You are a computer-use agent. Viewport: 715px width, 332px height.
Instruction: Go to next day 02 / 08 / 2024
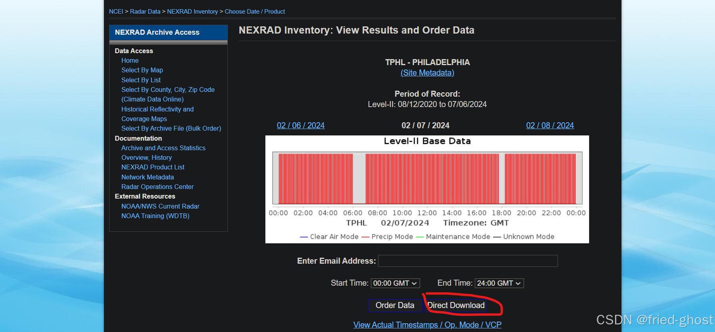[550, 125]
